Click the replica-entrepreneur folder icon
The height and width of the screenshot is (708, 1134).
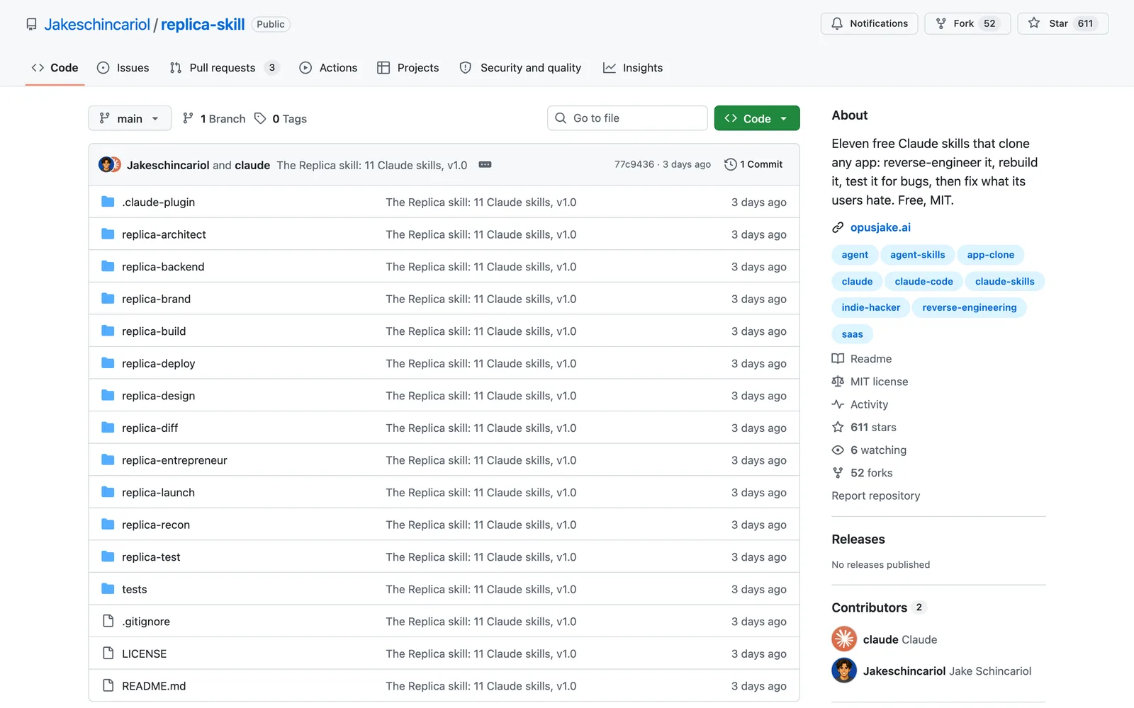point(108,460)
